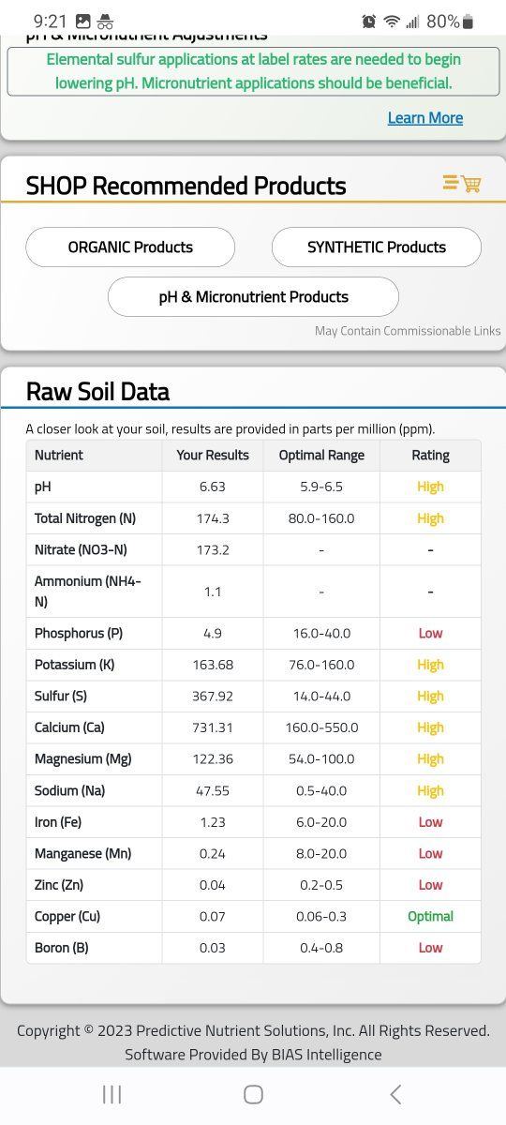Viewport: 506px width, 1125px height.
Task: Select the Optimal Range column header
Action: [x=321, y=455]
